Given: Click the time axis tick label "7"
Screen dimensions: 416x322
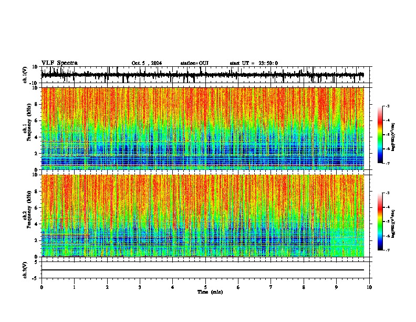Looking at the screenshot, I should click(x=271, y=287).
